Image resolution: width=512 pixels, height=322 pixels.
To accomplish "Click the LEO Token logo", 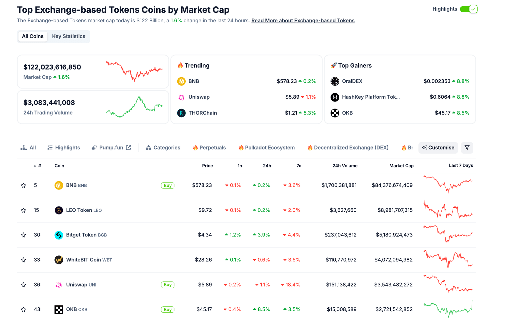I will [x=59, y=210].
